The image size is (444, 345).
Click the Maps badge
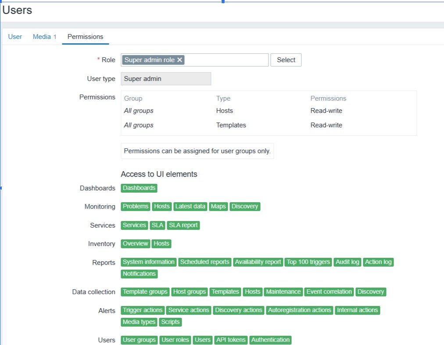pos(218,206)
